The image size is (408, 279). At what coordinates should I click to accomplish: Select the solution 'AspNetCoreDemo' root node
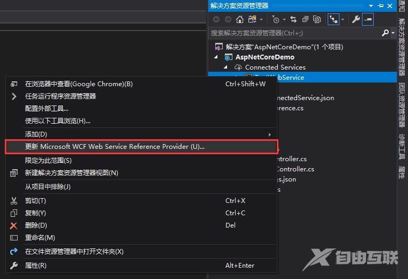point(284,47)
